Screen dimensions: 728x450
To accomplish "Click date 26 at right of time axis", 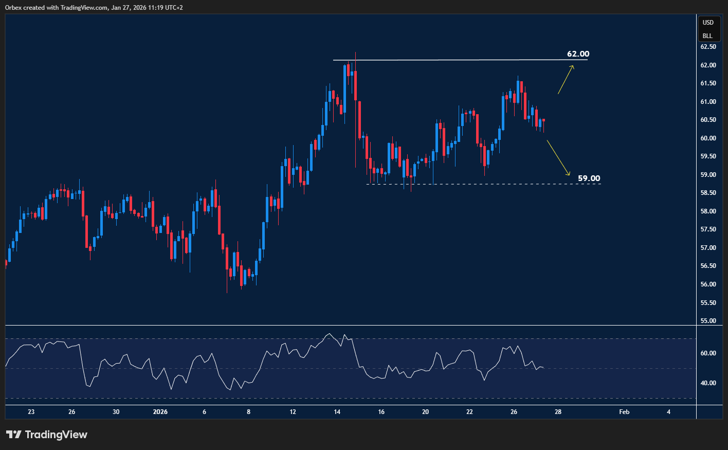I will coord(514,412).
